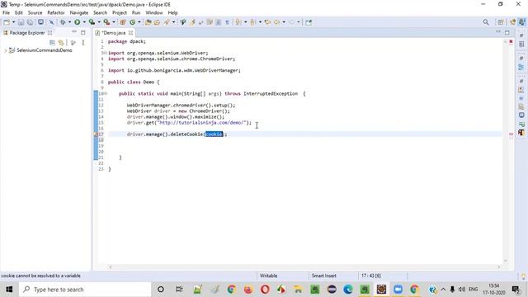Click the Save All toolbar icon

[30, 22]
